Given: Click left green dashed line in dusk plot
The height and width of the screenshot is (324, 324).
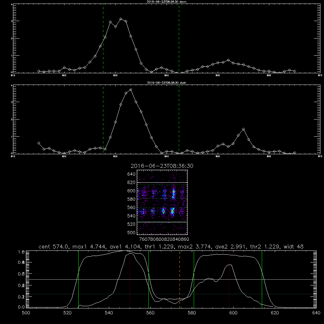Looking at the screenshot, I should point(103,120).
